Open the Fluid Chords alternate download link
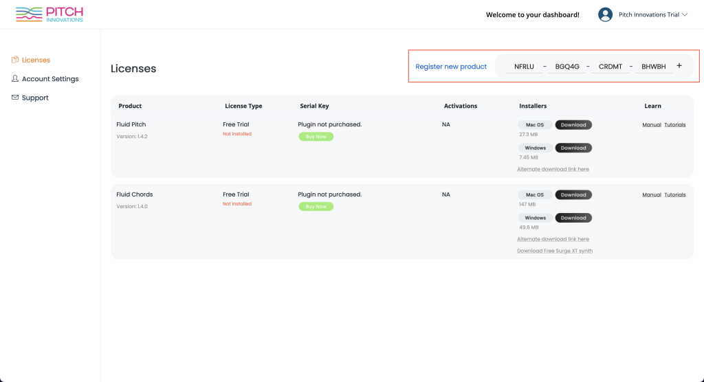This screenshot has height=382, width=704. click(553, 239)
